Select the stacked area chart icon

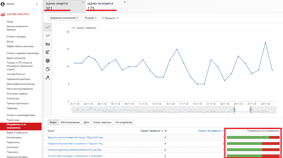(x=47, y=44)
